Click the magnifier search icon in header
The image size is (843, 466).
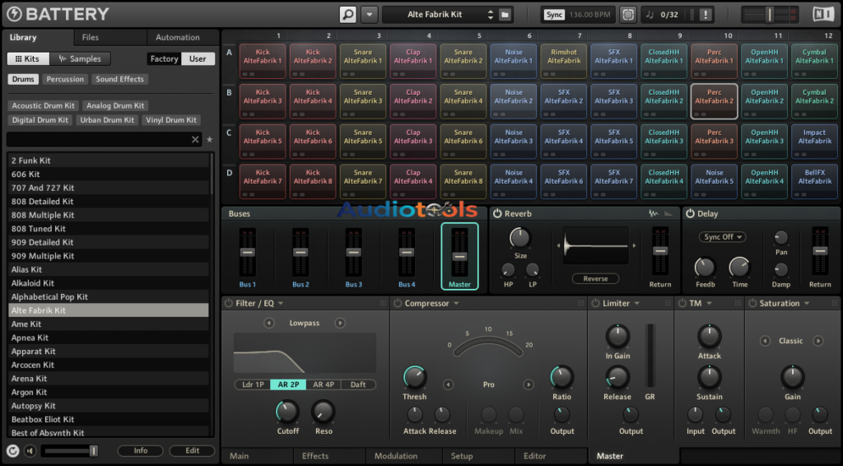point(348,15)
